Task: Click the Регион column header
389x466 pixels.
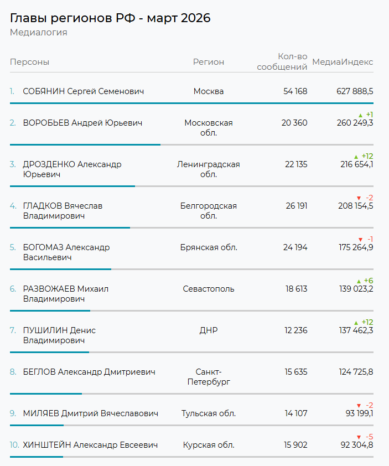Action: (x=209, y=62)
